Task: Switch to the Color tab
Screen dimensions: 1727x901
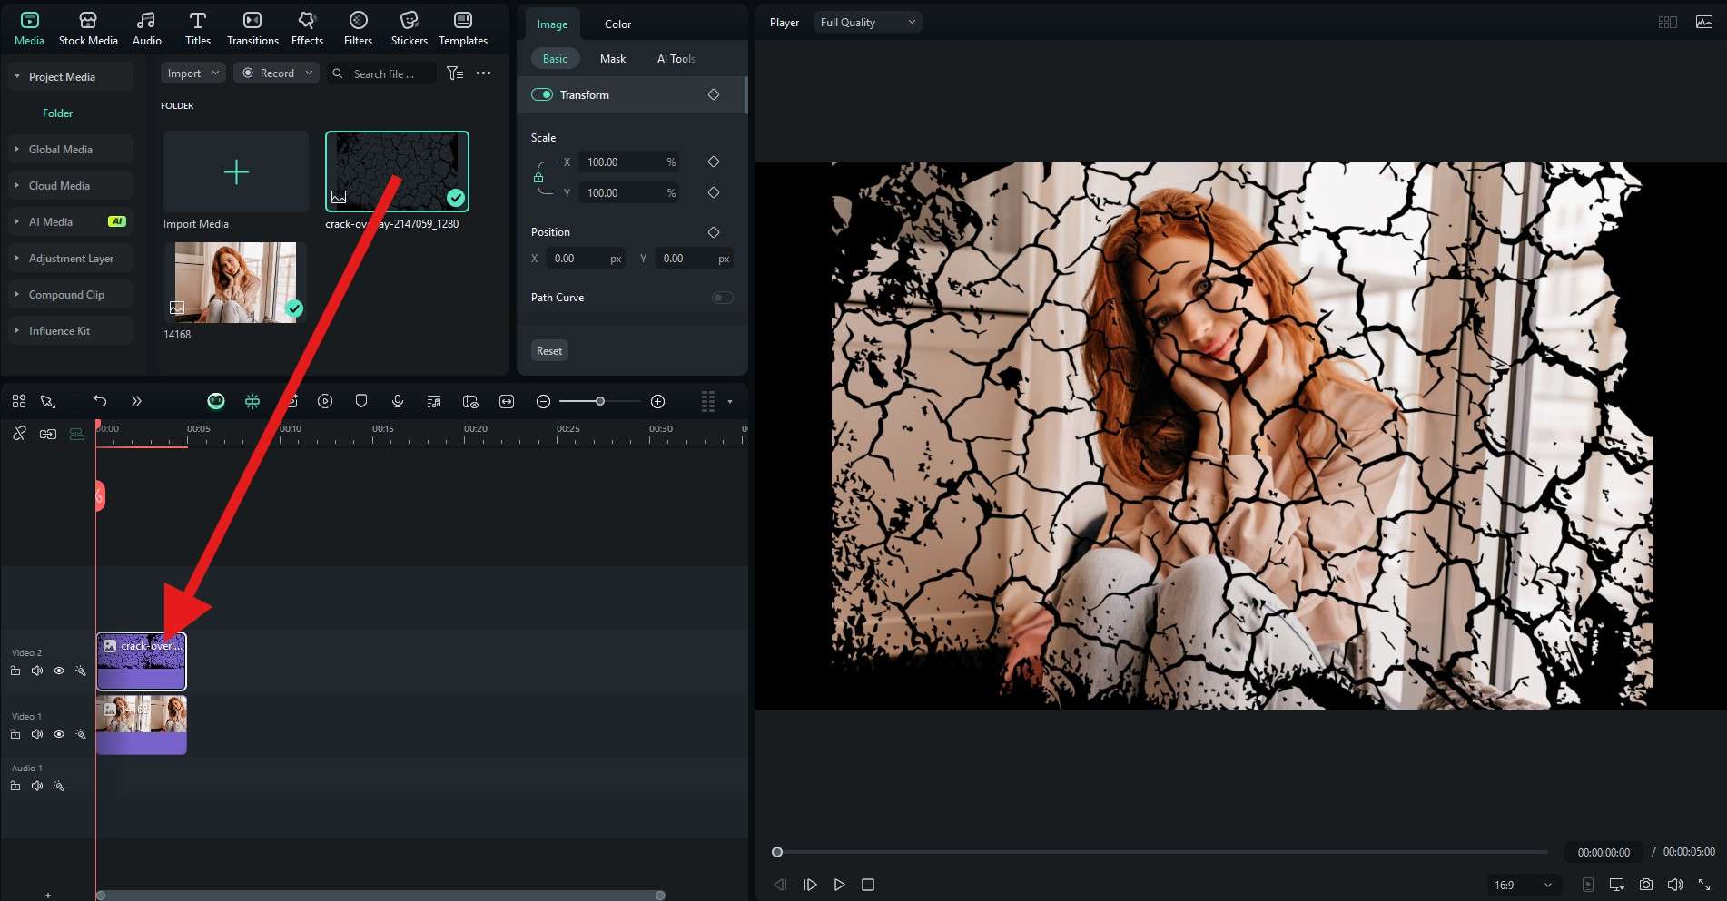Action: click(x=617, y=24)
